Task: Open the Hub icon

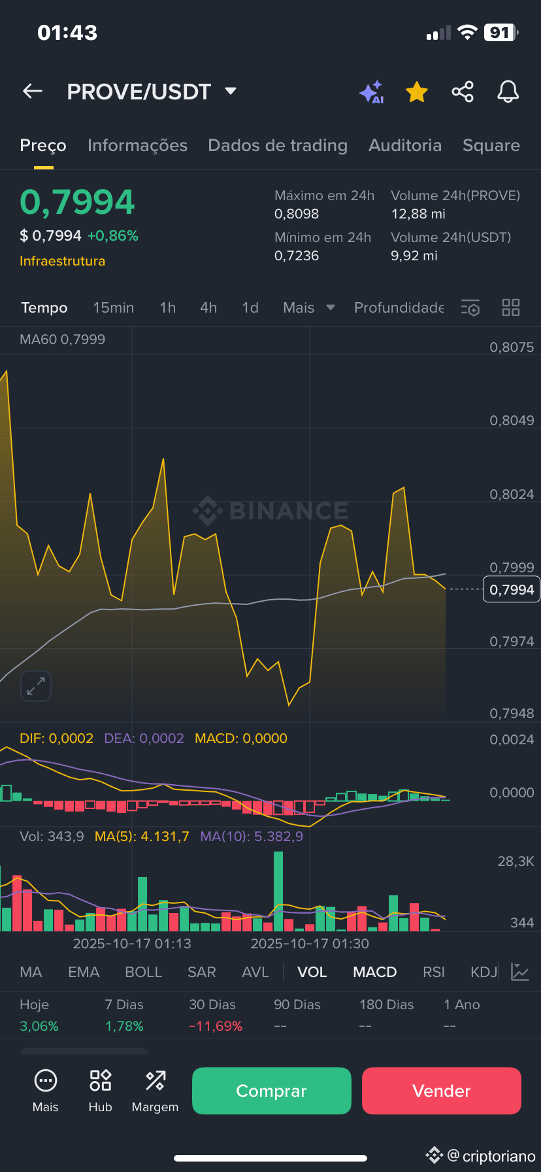Action: click(x=101, y=1091)
